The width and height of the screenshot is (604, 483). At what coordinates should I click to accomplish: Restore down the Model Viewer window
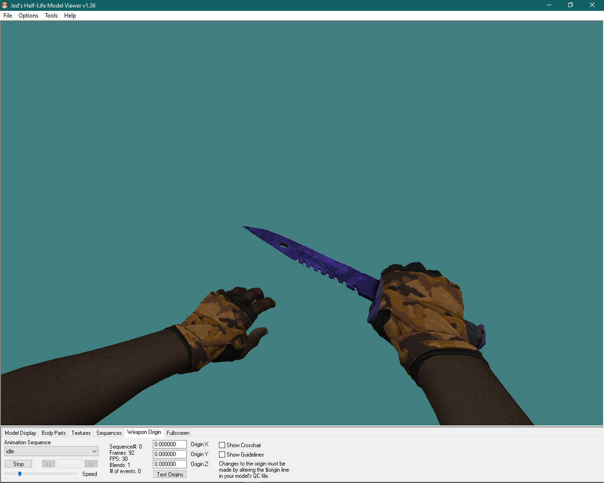(570, 5)
